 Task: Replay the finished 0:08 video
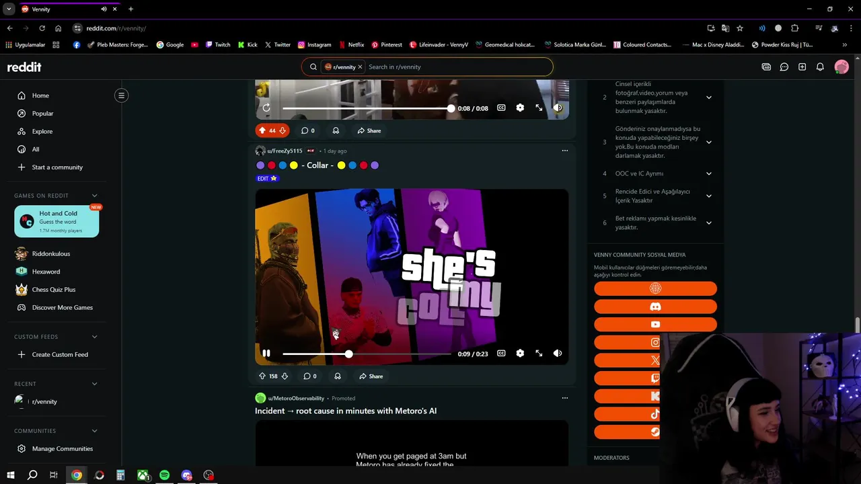pos(266,108)
